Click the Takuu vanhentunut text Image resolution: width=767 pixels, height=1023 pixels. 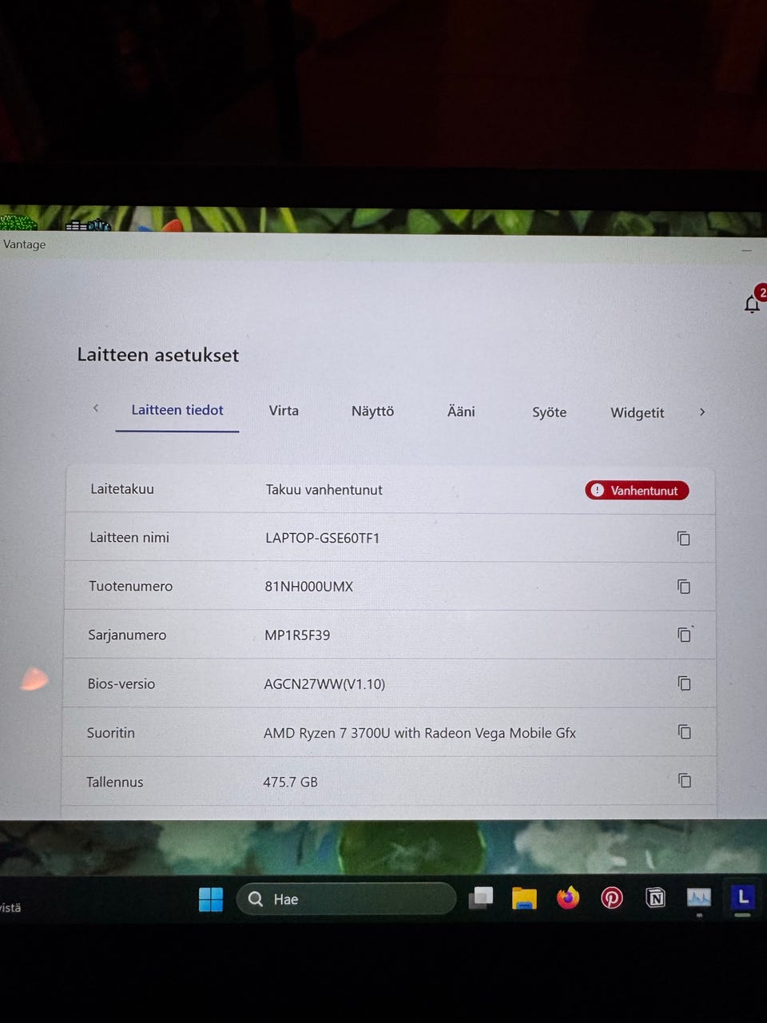pyautogui.click(x=324, y=490)
